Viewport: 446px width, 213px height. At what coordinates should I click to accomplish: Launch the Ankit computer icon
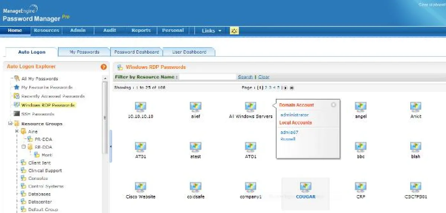[x=416, y=107]
